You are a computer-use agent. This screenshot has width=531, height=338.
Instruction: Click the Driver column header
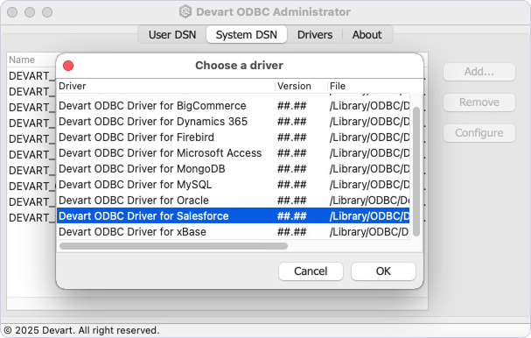(x=165, y=86)
